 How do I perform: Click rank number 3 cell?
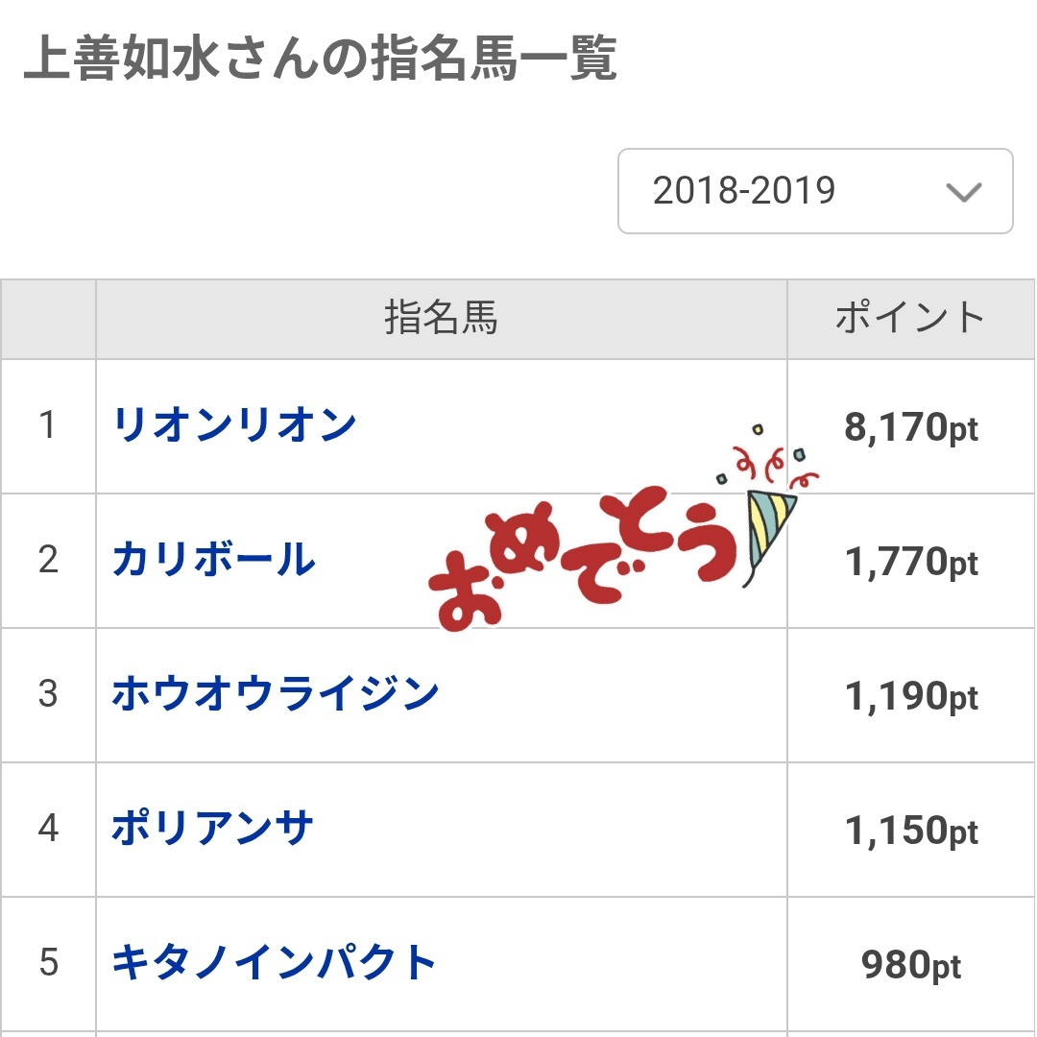(x=48, y=694)
